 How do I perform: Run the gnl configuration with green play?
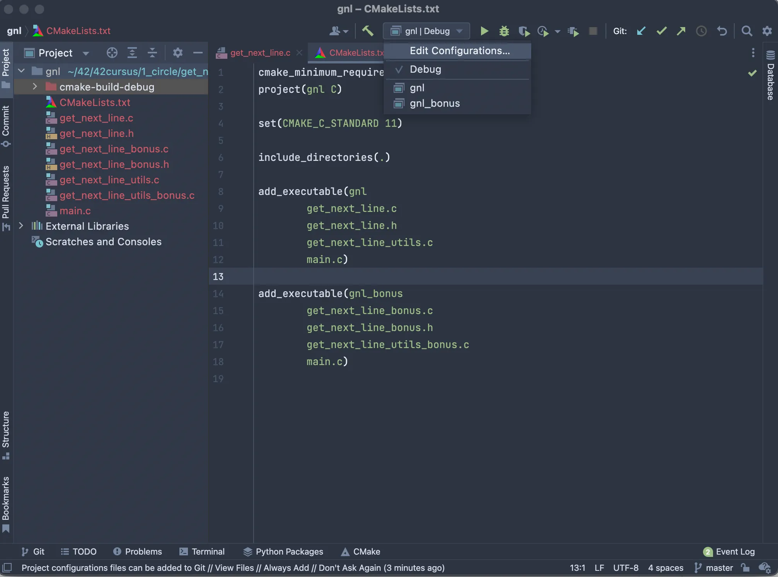484,31
